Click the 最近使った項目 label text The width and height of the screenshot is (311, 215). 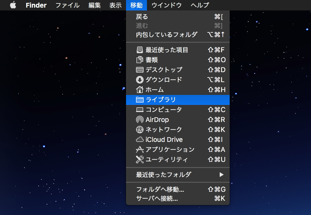(167, 50)
